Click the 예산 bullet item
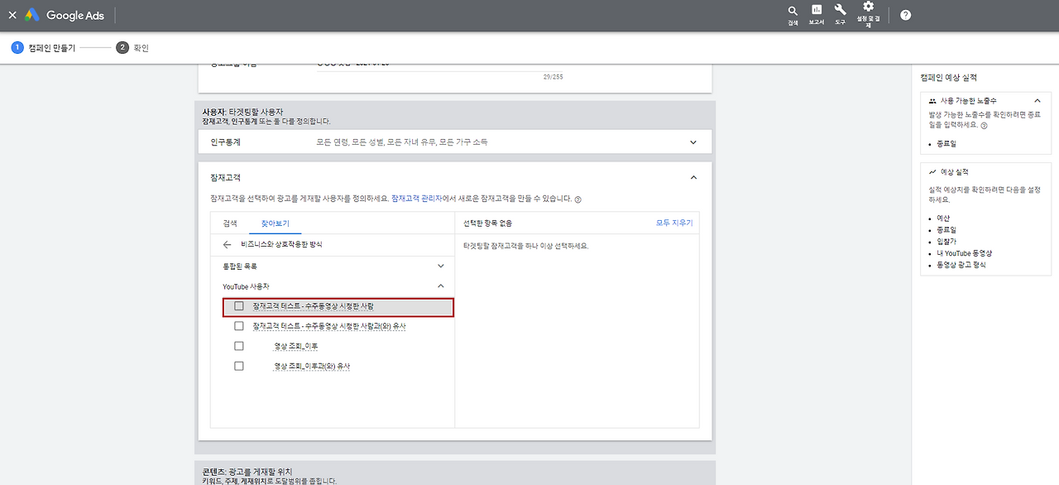1059x485 pixels. (943, 218)
